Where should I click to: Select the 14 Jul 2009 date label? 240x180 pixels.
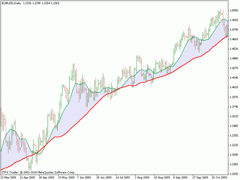(x=123, y=178)
